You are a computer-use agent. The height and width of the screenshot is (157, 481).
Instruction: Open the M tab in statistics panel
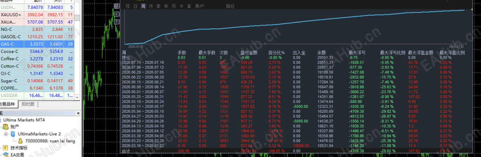tap(182, 6)
